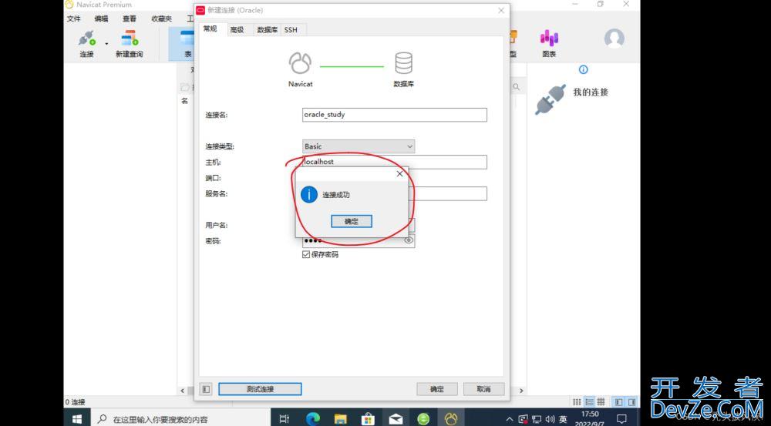The image size is (771, 426).
Task: Expand the system tray hidden icons chevron
Action: pyautogui.click(x=510, y=419)
